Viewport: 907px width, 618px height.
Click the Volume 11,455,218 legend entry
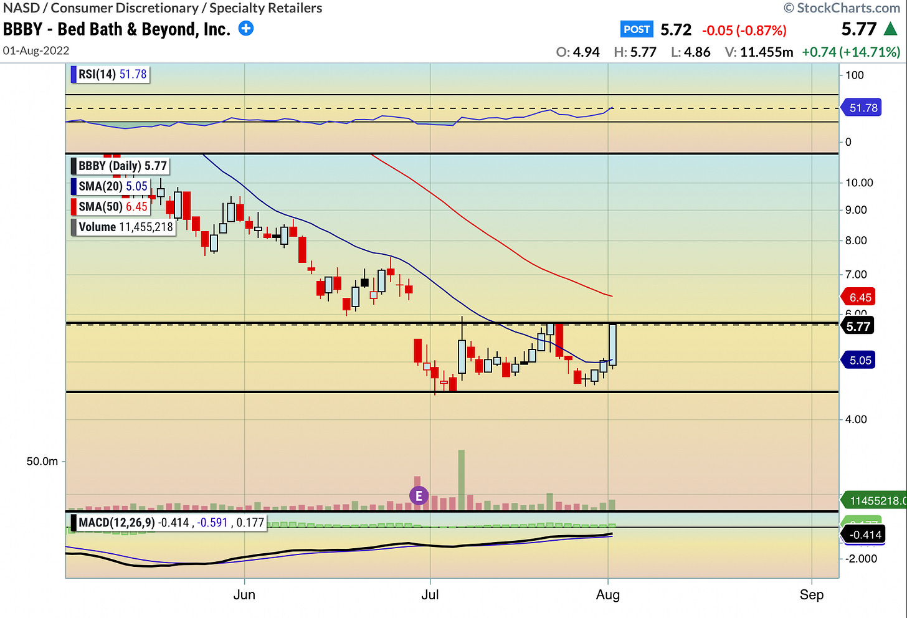coord(123,227)
